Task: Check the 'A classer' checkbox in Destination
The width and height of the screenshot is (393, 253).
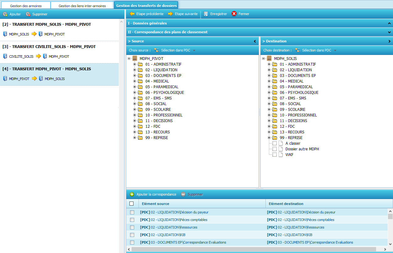Action: (275, 143)
